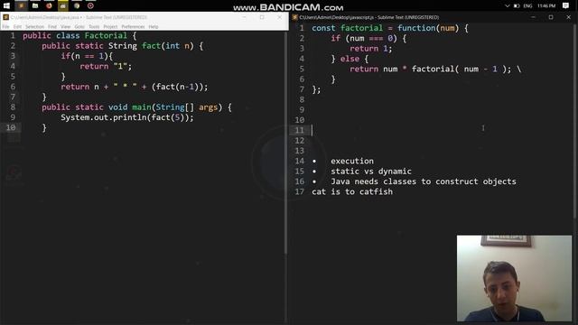The width and height of the screenshot is (578, 325).
Task: Open the notification center icon
Action: tap(566, 5)
